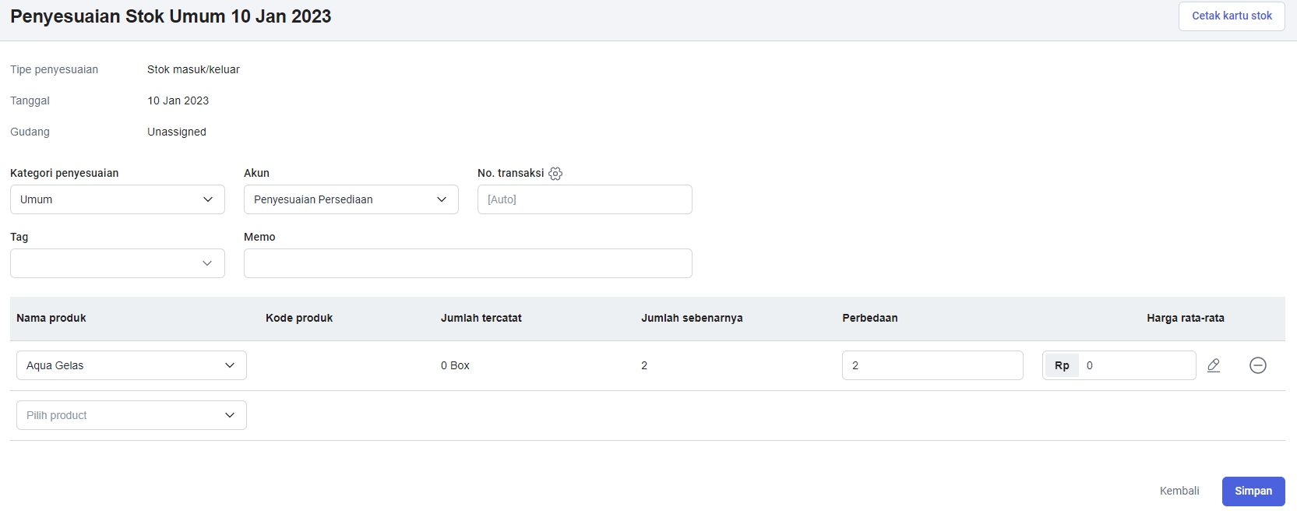Change the Aqua Gelas product selection
The width and height of the screenshot is (1297, 525).
click(x=131, y=365)
